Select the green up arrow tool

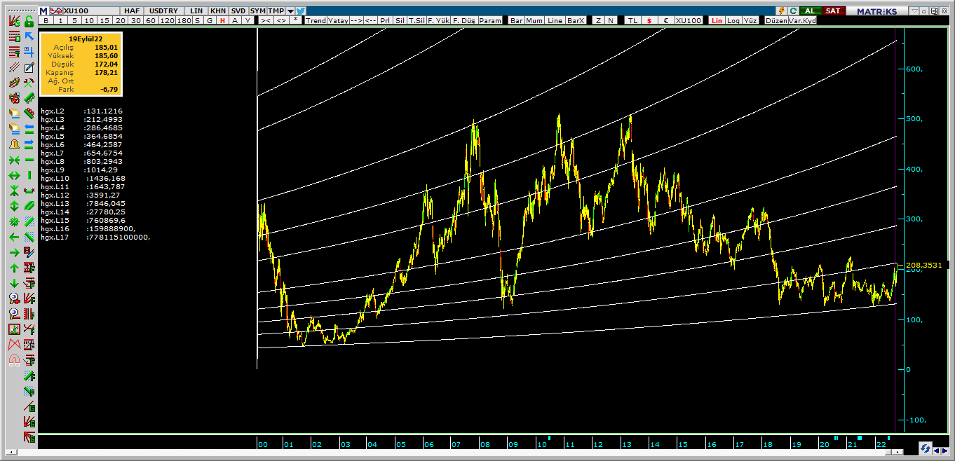13,268
